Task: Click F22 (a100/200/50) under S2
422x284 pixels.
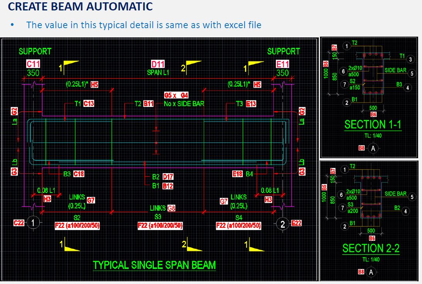Action: (x=77, y=225)
